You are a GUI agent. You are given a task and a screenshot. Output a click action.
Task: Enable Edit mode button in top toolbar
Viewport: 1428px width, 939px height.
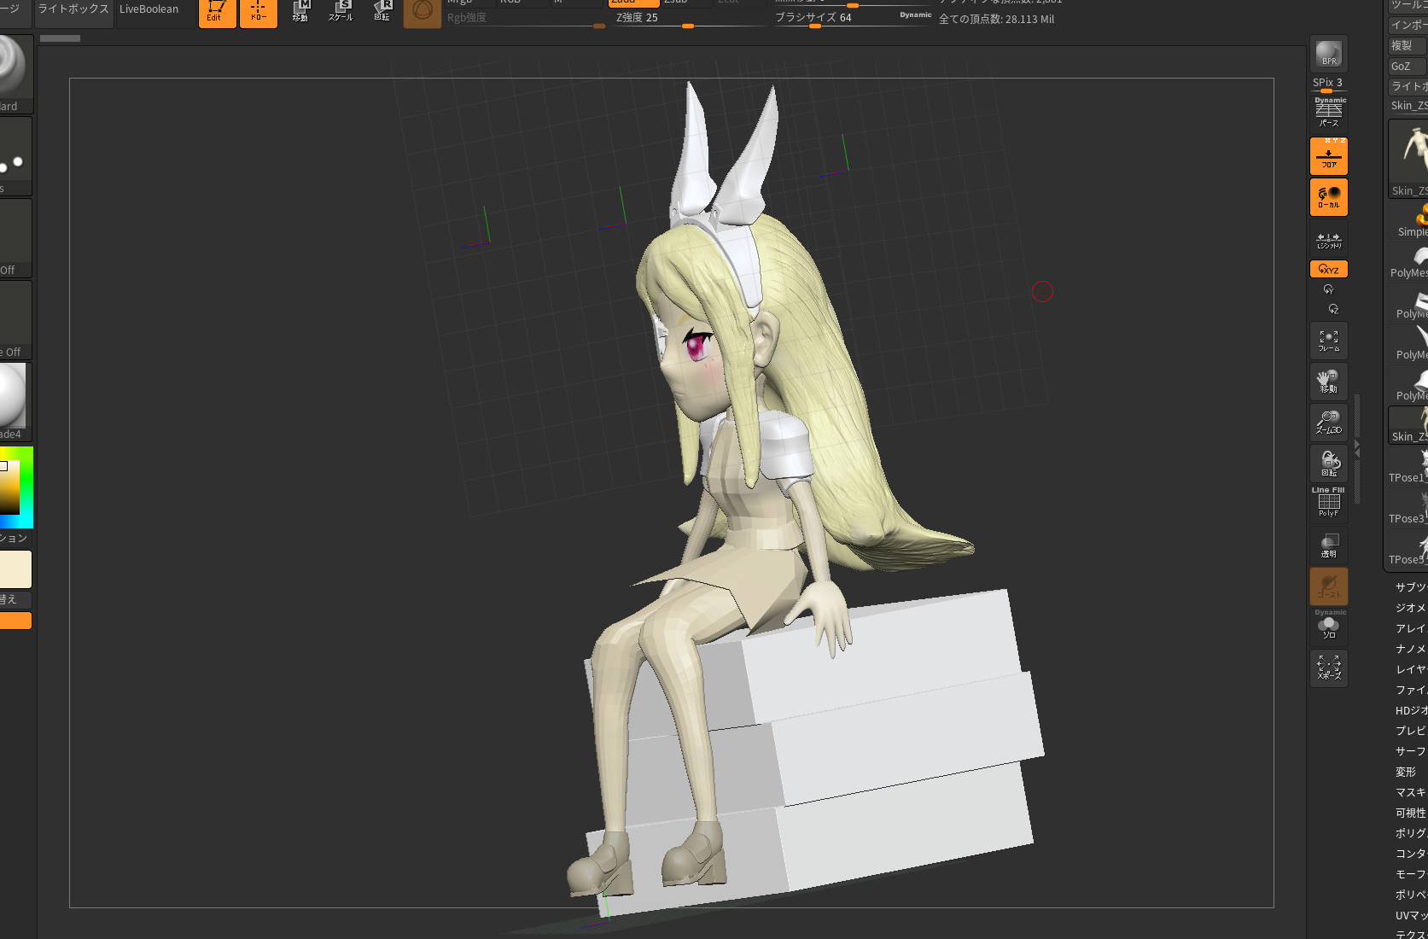tap(217, 11)
